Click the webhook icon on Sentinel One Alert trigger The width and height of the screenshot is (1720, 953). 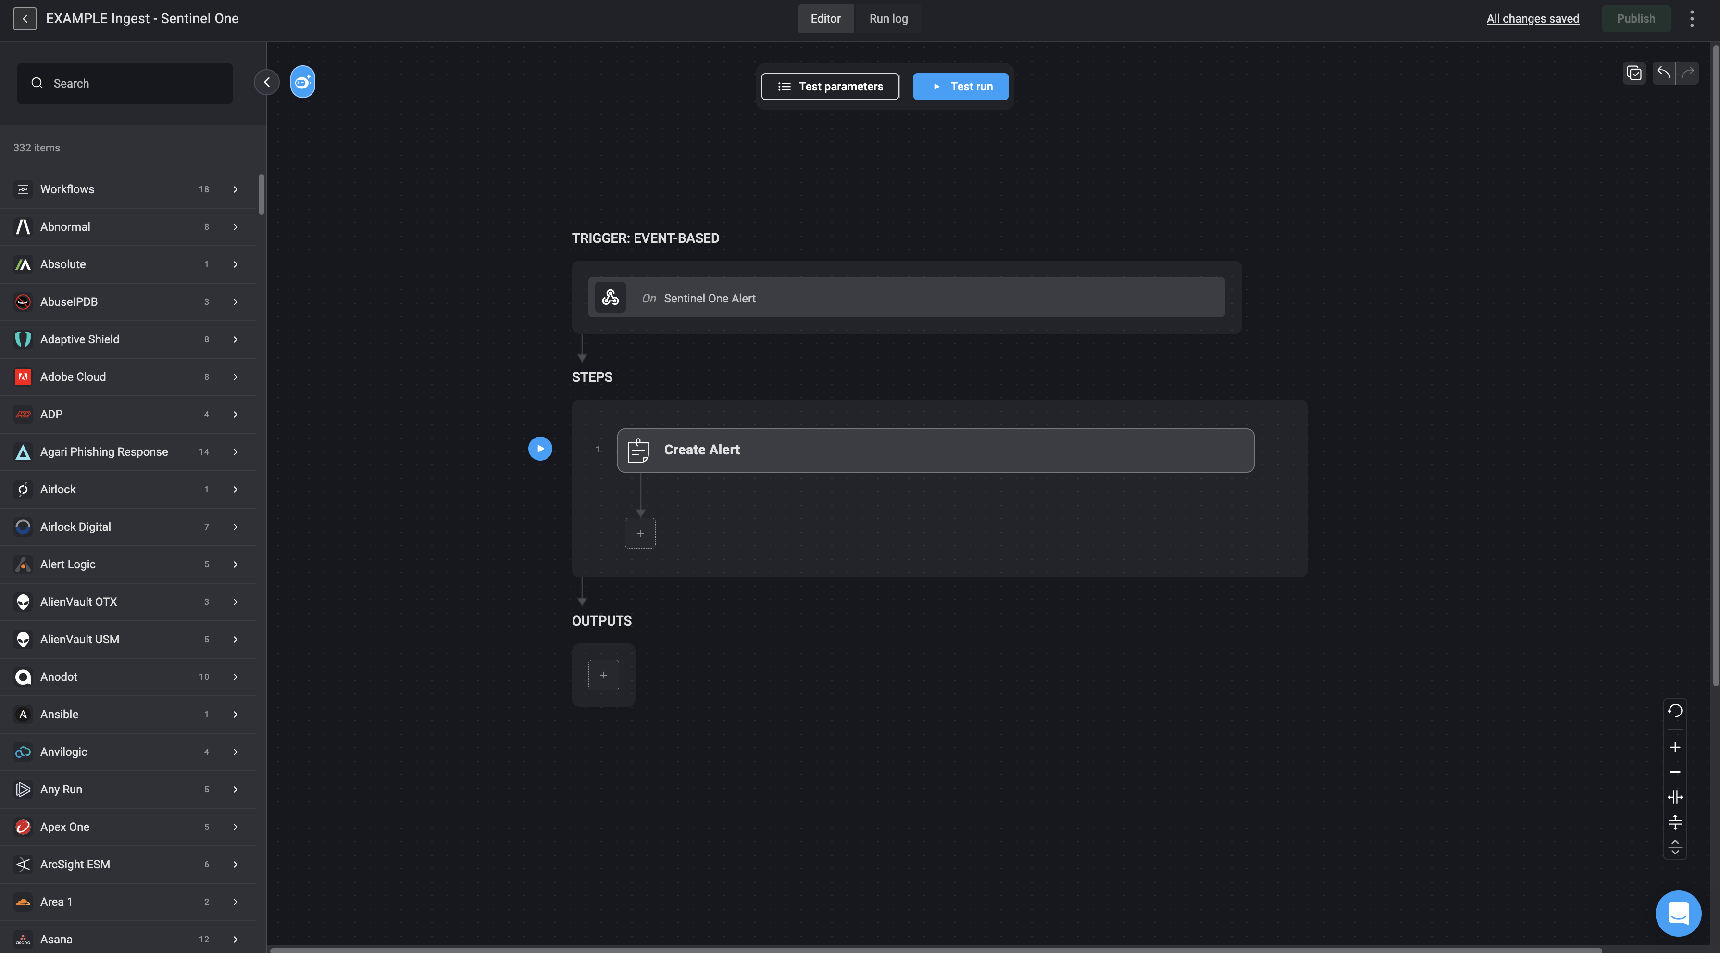(611, 298)
